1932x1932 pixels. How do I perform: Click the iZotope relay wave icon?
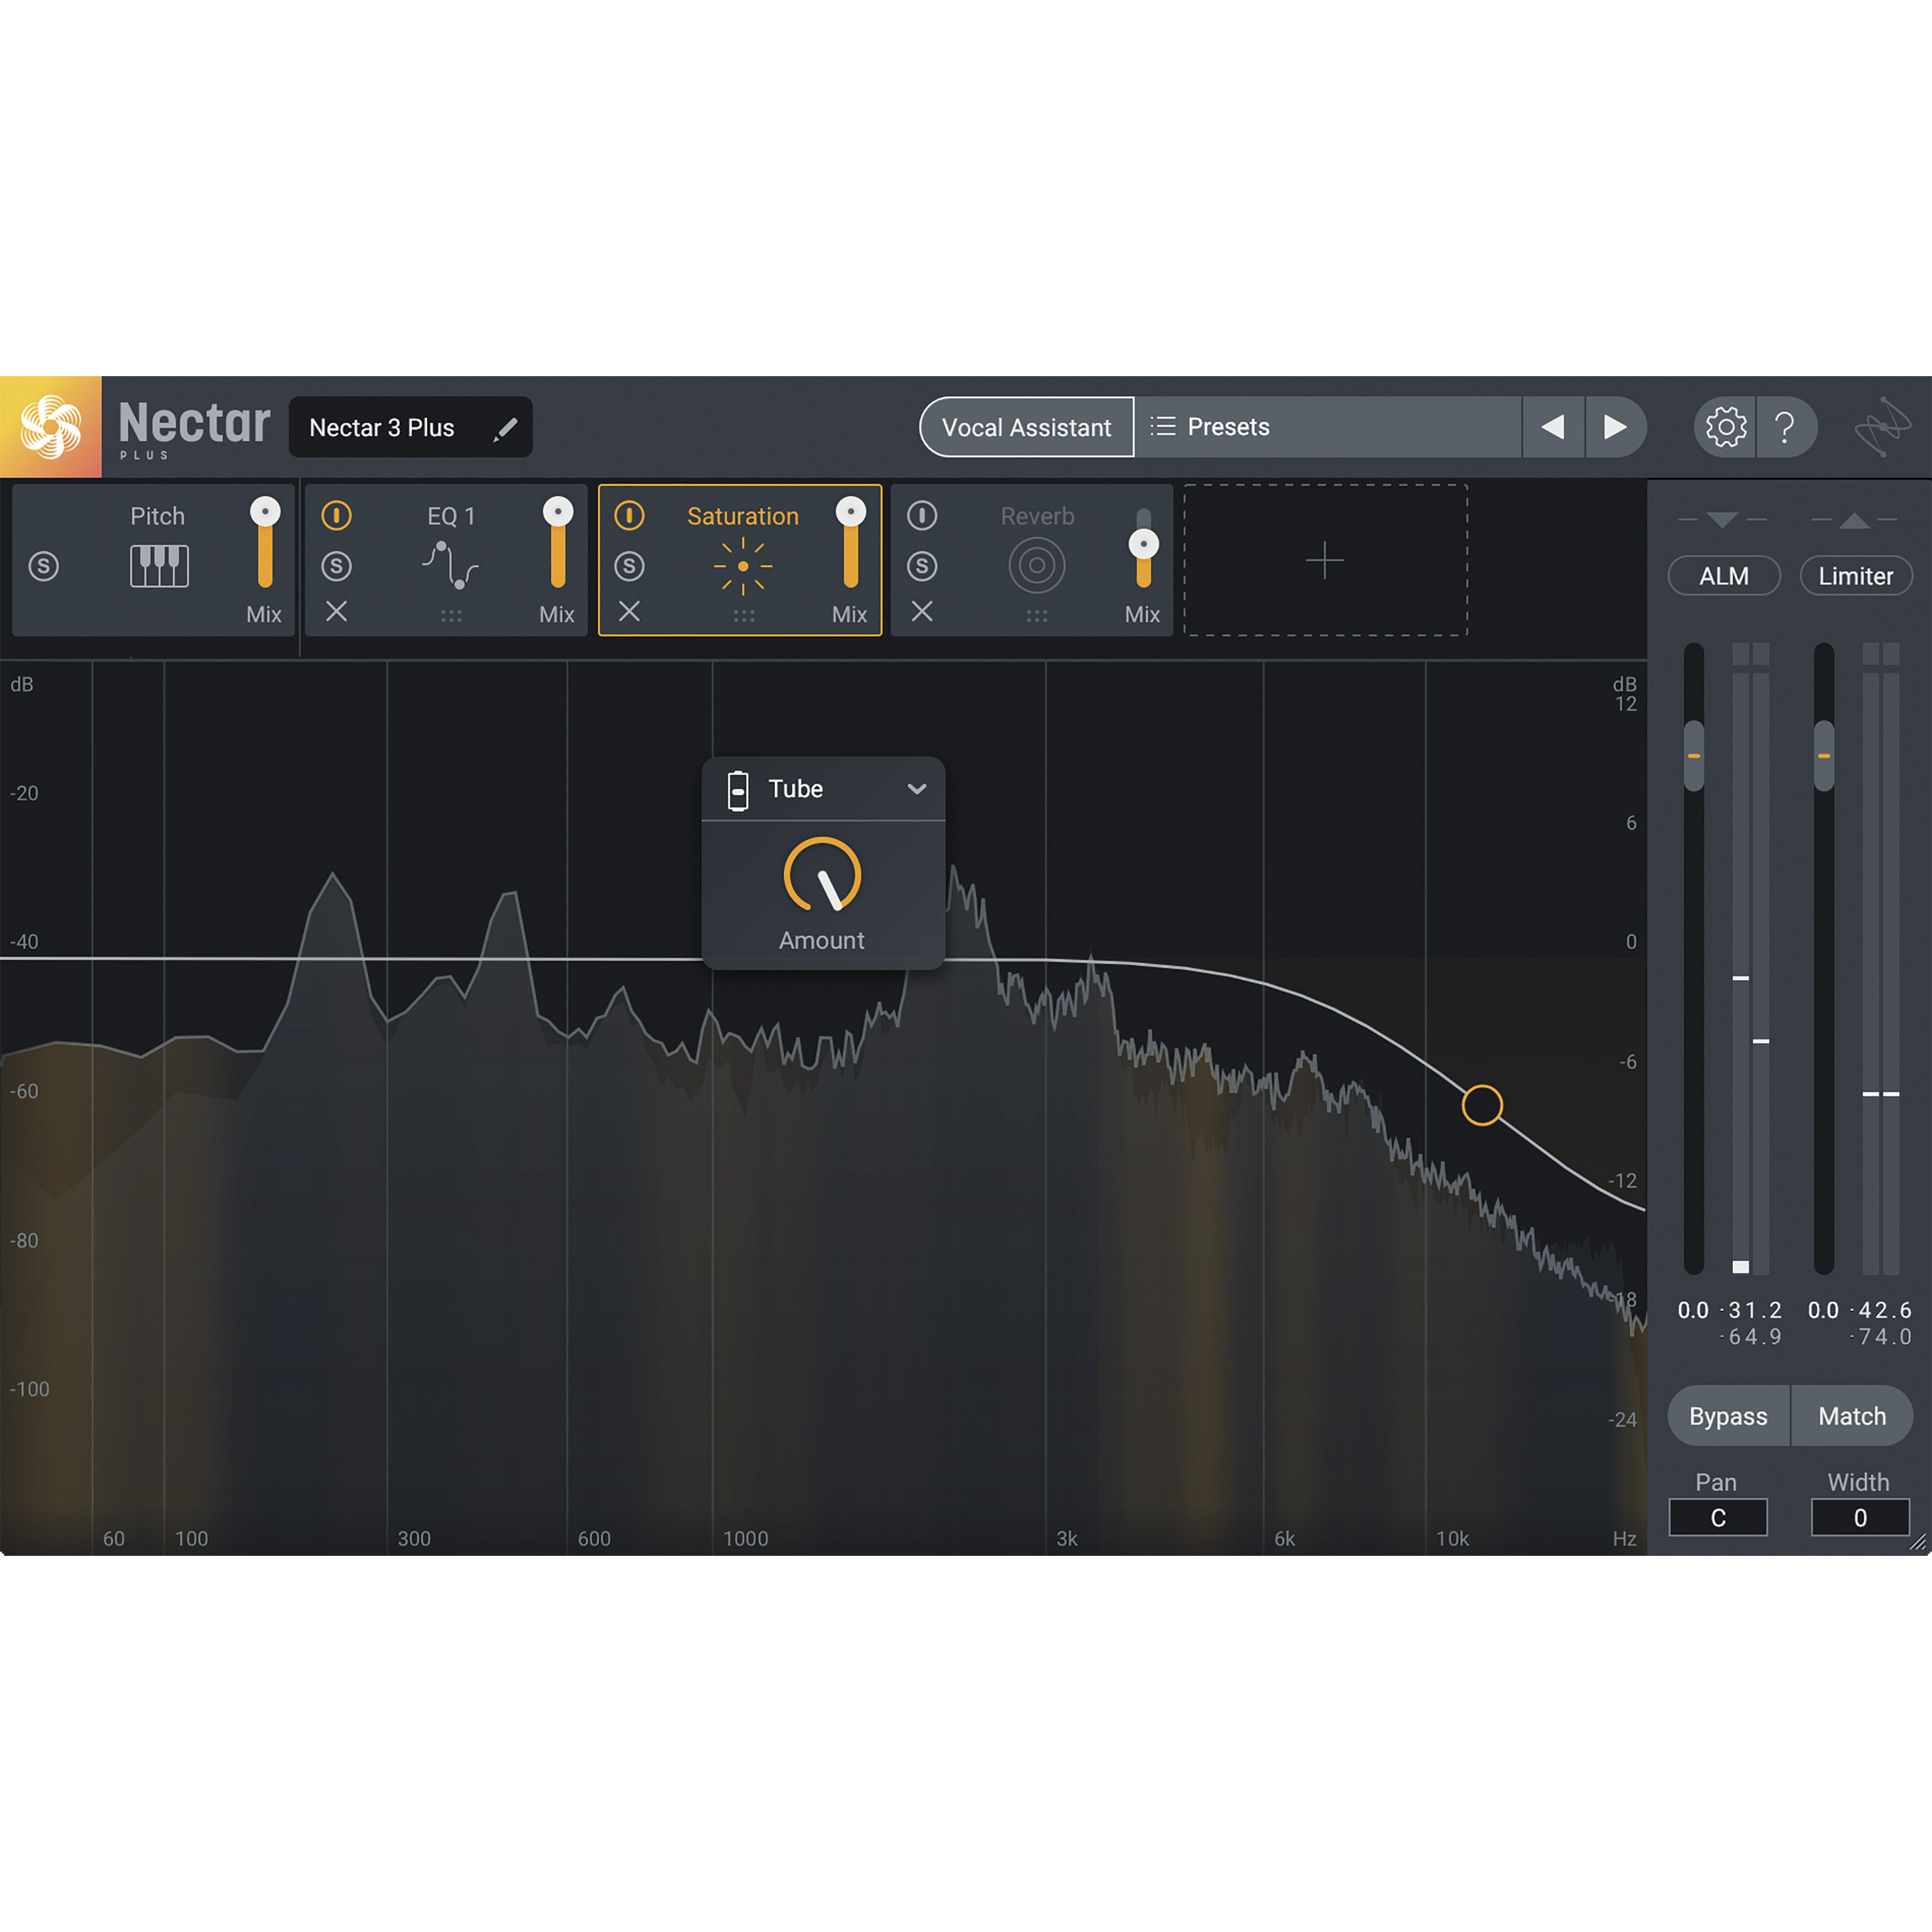1882,427
